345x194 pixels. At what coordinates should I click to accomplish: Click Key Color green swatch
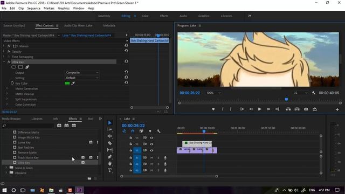click(x=67, y=84)
